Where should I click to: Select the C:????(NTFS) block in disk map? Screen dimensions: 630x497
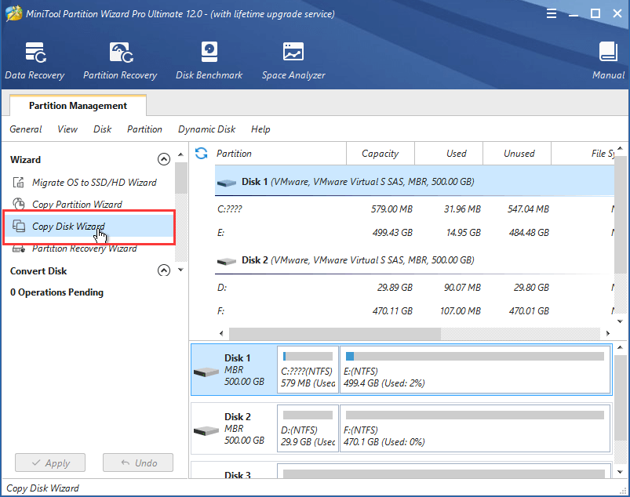click(x=308, y=370)
